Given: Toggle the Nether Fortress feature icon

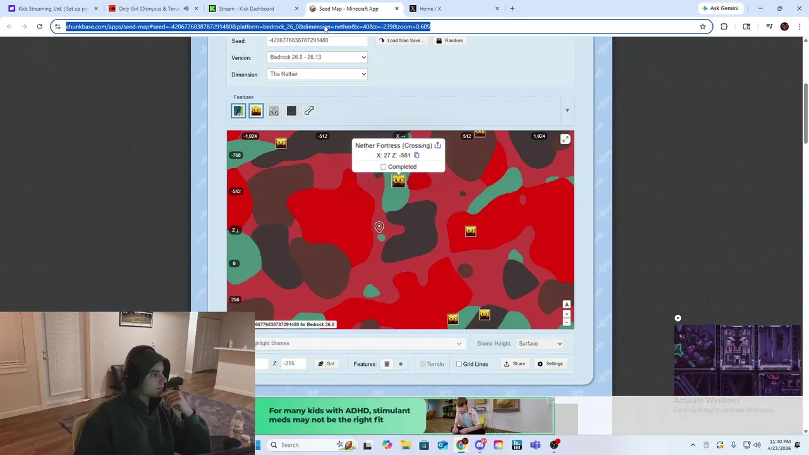Looking at the screenshot, I should (256, 111).
